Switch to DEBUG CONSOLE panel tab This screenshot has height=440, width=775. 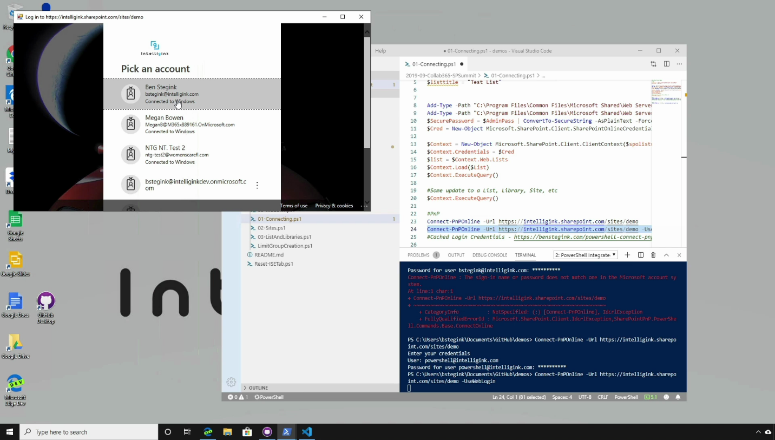click(490, 255)
